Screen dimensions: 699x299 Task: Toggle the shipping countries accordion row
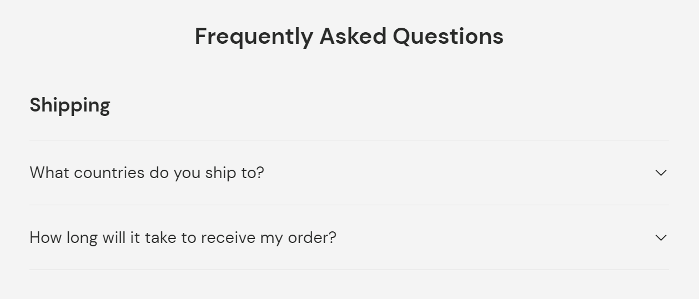349,173
